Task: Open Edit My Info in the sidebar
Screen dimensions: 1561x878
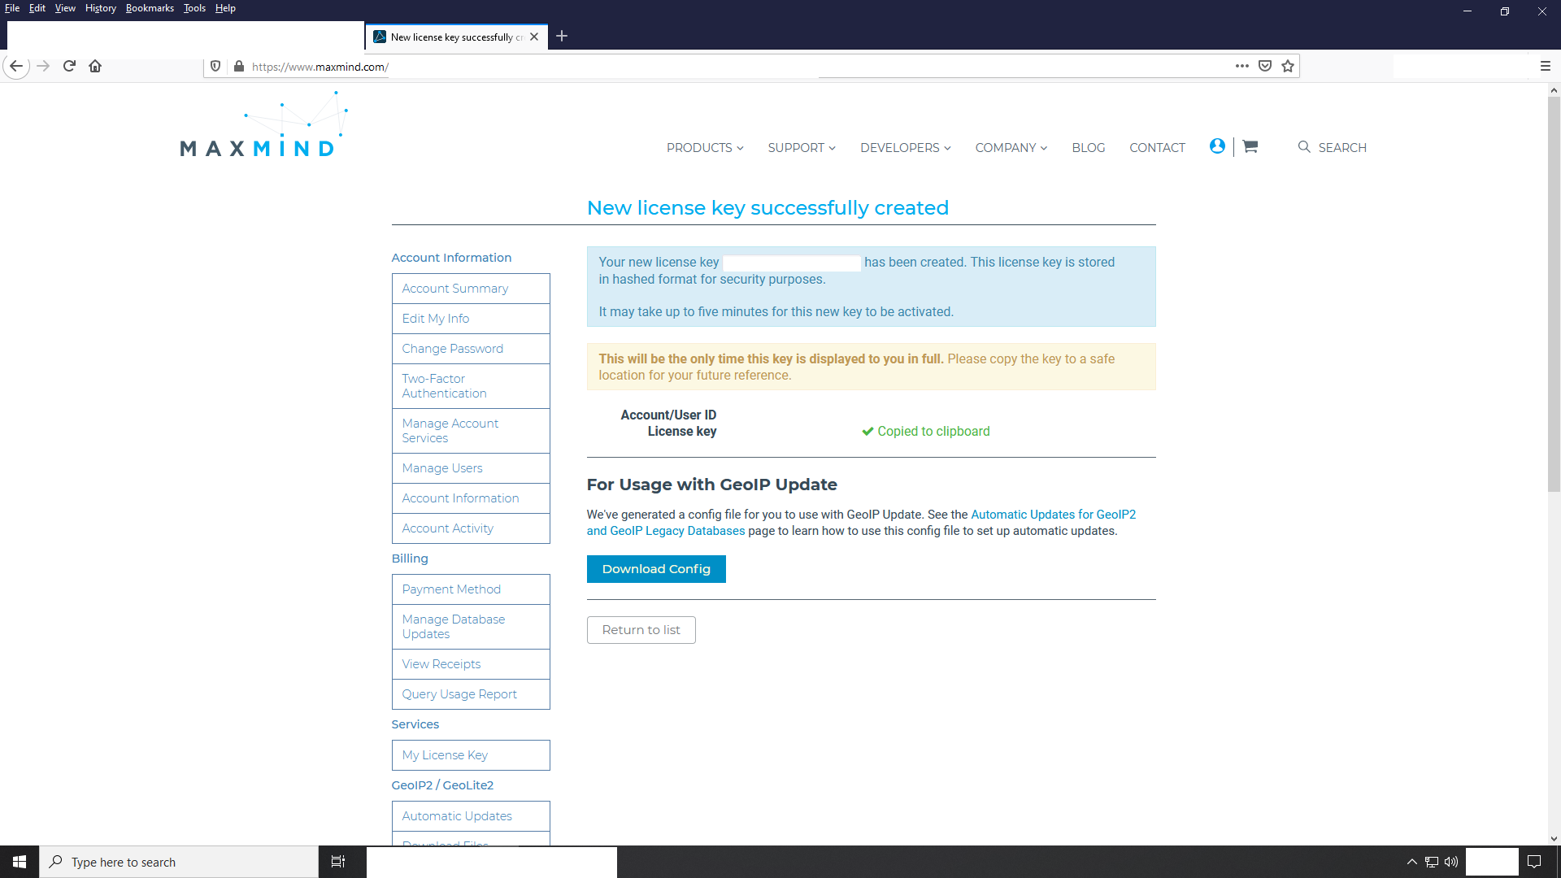Action: click(471, 319)
